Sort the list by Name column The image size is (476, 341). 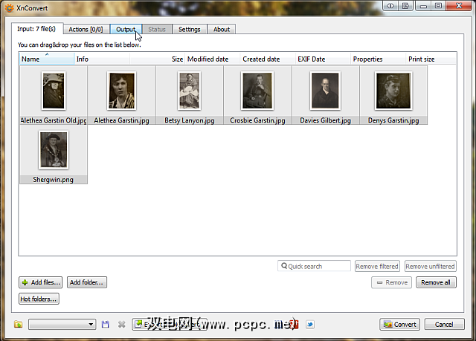point(47,59)
